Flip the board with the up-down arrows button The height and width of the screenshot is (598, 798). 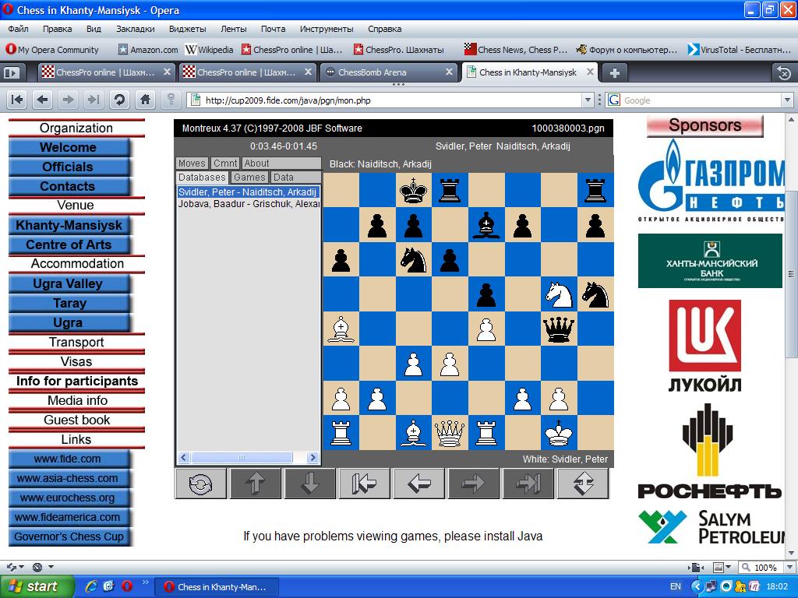coord(583,484)
